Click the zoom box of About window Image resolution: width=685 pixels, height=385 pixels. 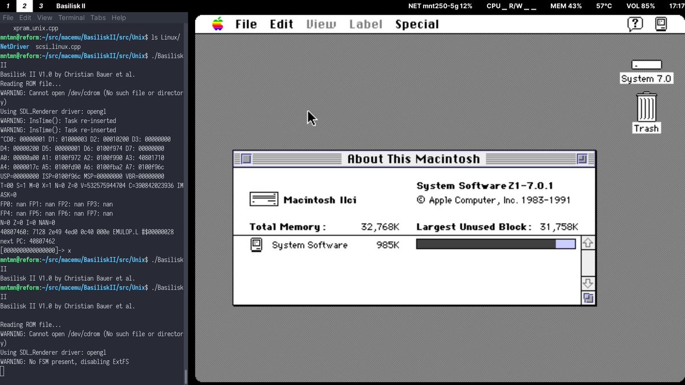(582, 159)
